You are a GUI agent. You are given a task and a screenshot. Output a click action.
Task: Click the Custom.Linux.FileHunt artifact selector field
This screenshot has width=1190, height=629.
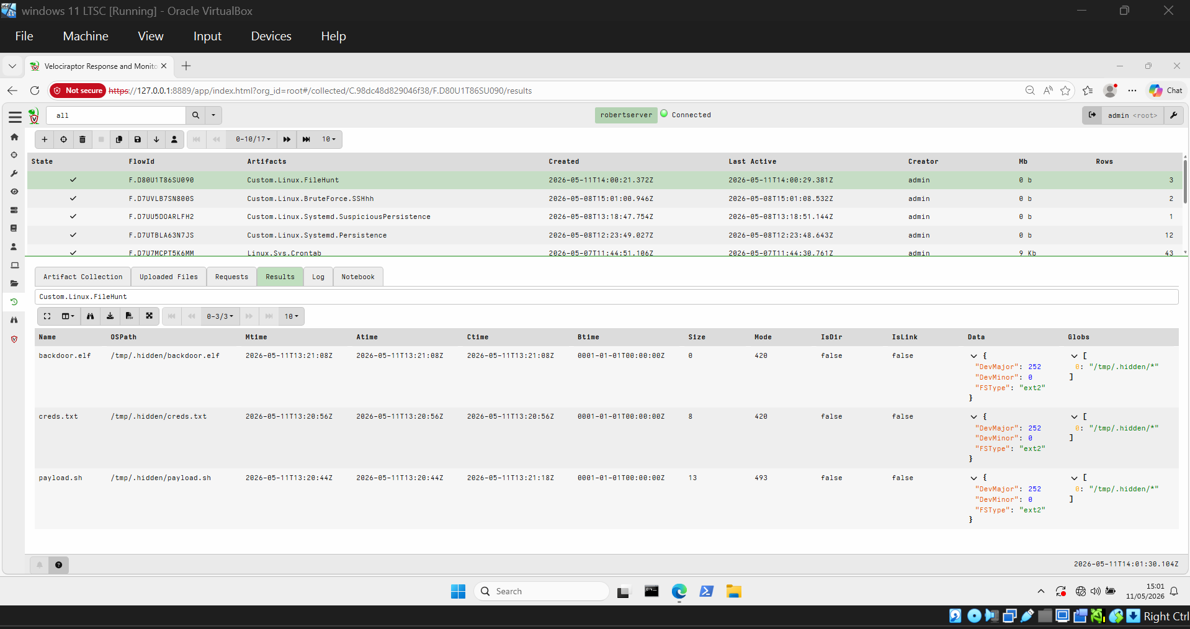pos(606,297)
